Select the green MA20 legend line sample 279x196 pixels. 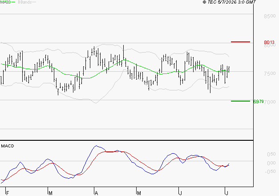click(13, 2)
